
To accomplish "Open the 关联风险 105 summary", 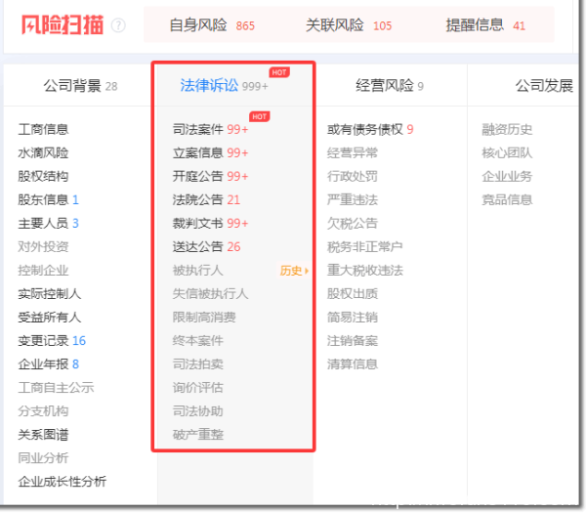I will point(349,25).
